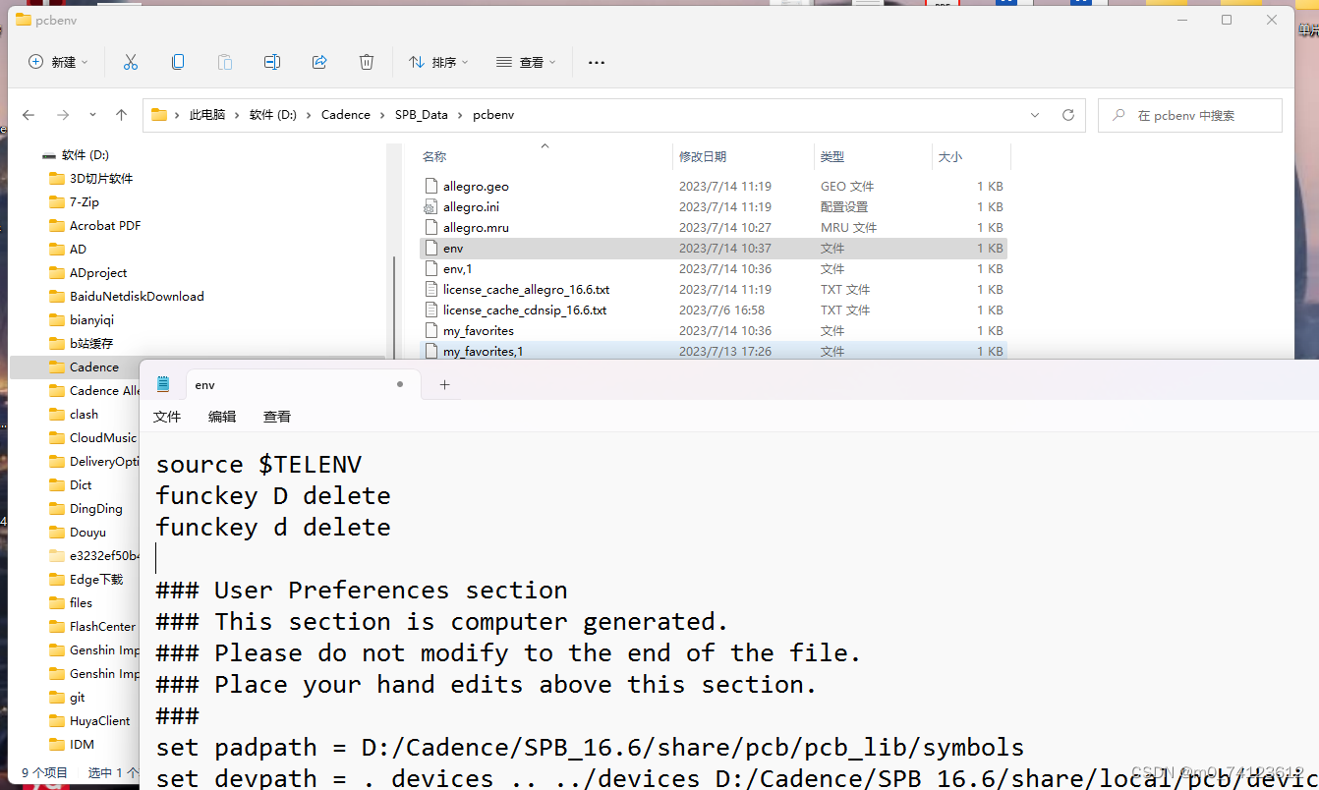
Task: Go up one folder level arrow
Action: click(x=121, y=115)
